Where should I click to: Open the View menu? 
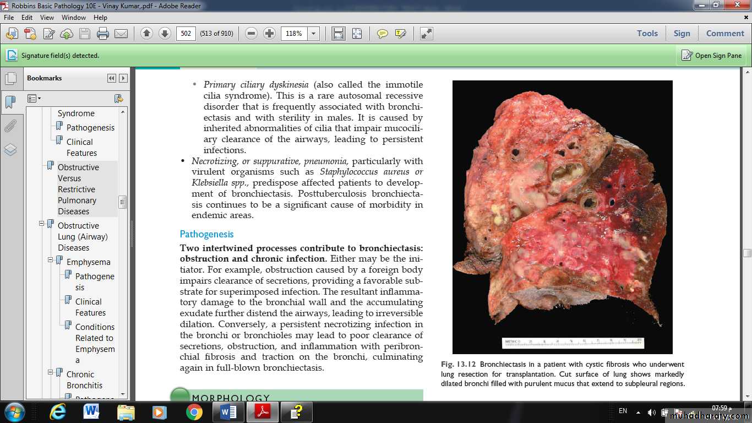coord(47,18)
